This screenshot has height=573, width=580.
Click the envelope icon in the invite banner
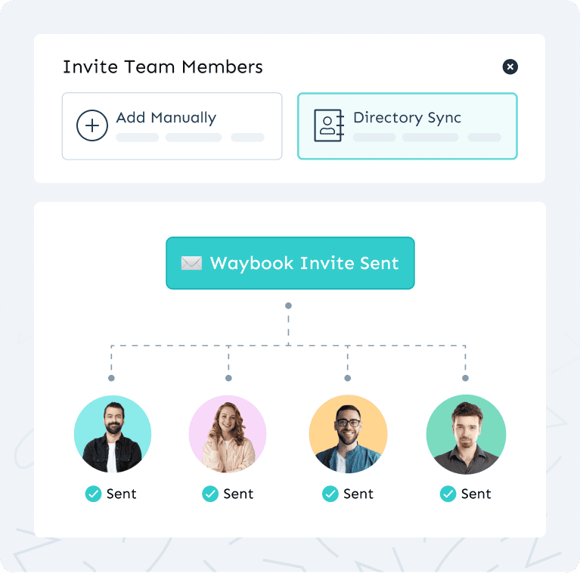191,263
